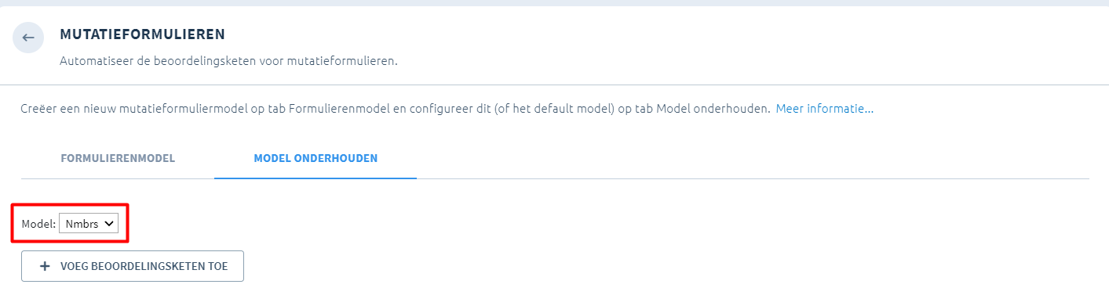Screen dimensions: 1109x306
Task: Click Voeg beoordelingsketen toe button
Action: click(133, 266)
